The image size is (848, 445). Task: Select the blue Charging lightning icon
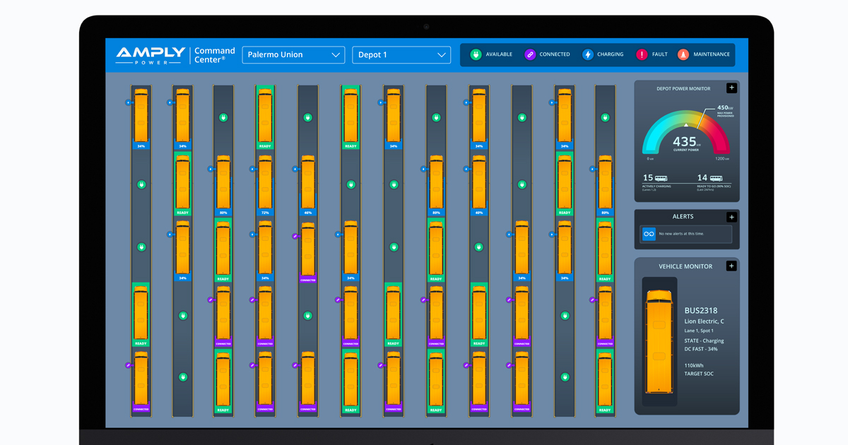587,54
